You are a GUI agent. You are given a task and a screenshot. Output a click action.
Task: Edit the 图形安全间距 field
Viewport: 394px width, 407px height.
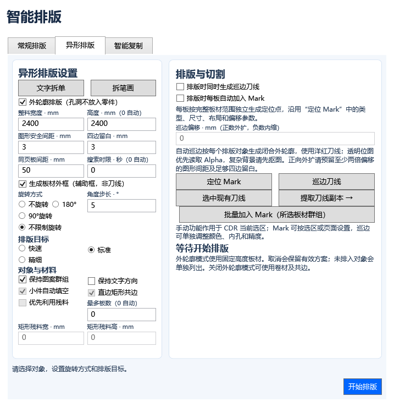pos(51,147)
